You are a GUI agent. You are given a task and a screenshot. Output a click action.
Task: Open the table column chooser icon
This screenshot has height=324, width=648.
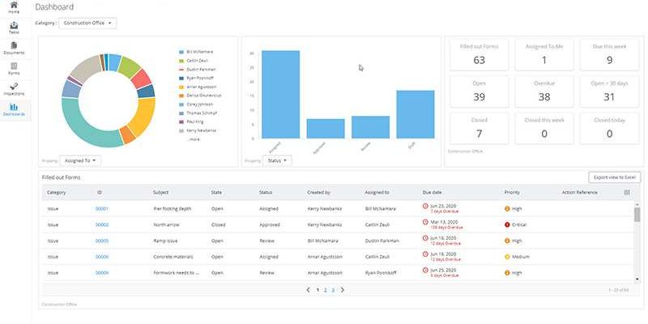[627, 193]
